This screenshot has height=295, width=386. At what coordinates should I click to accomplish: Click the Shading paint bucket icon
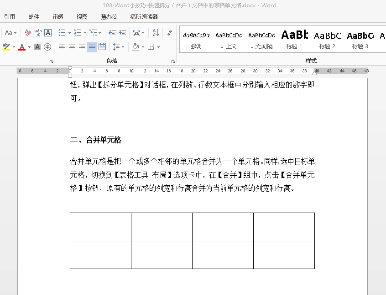tap(136, 47)
